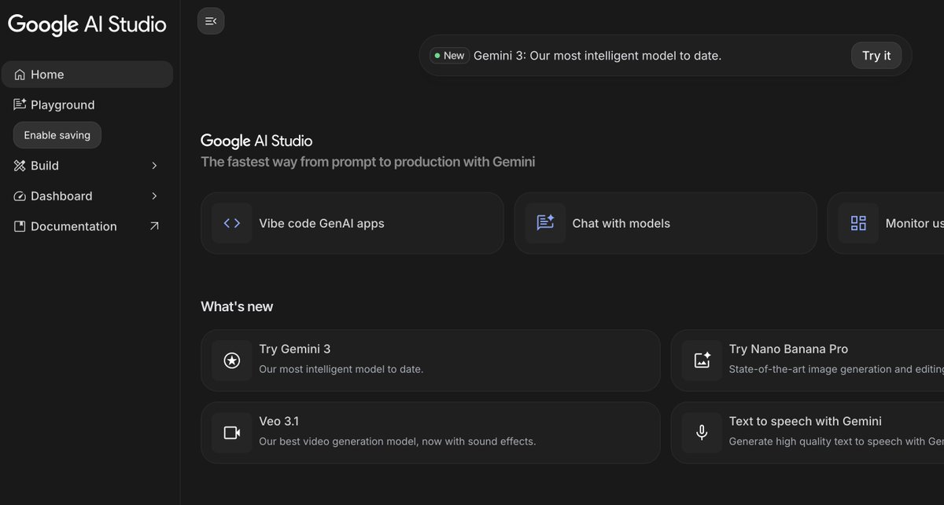Collapse the sidebar with the toggle icon
Screen dimensions: 944x505
211,21
